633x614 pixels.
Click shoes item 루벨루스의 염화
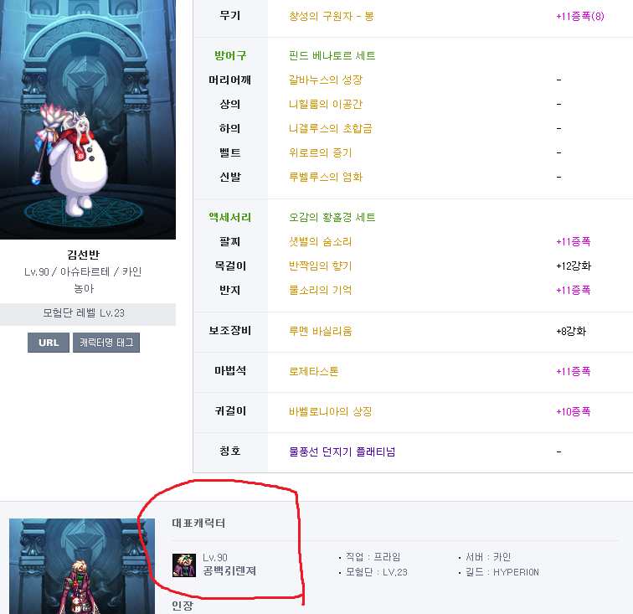pyautogui.click(x=326, y=177)
